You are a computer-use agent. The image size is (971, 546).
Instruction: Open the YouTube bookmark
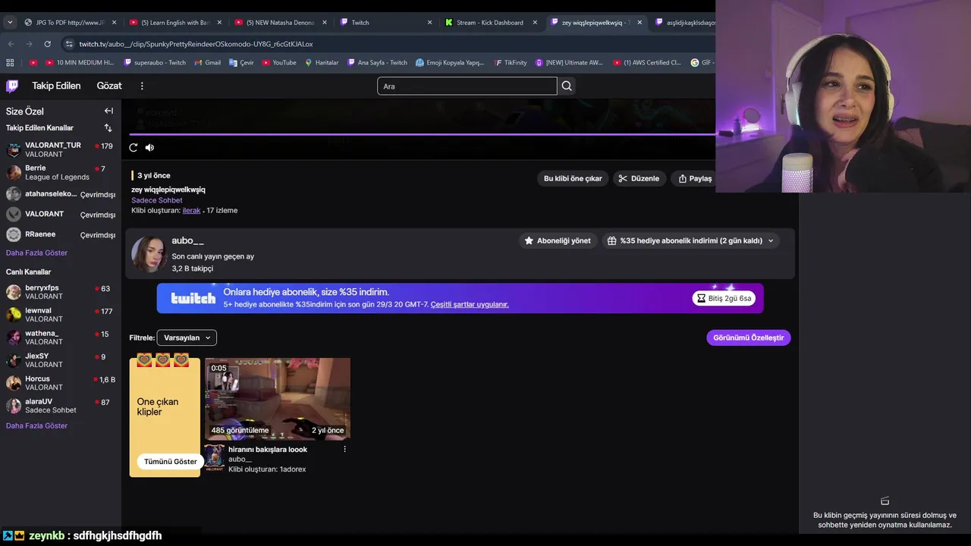tap(279, 62)
